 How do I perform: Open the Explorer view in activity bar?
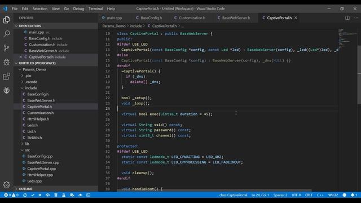[x=6, y=20]
